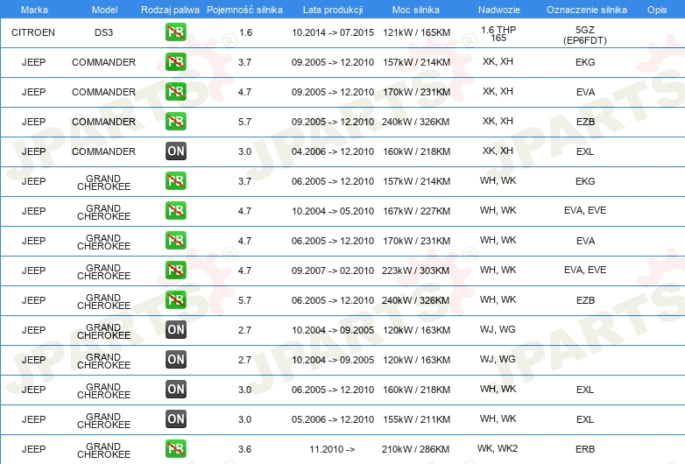Click the petrol fuel icon in the Citroen DS3 row
The width and height of the screenshot is (685, 464).
click(175, 32)
